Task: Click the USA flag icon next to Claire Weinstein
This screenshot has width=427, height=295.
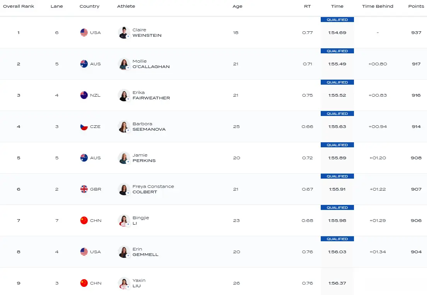Action: (x=84, y=32)
